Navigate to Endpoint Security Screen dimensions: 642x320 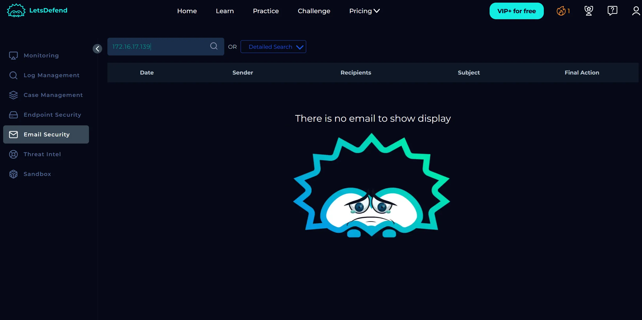click(x=52, y=115)
